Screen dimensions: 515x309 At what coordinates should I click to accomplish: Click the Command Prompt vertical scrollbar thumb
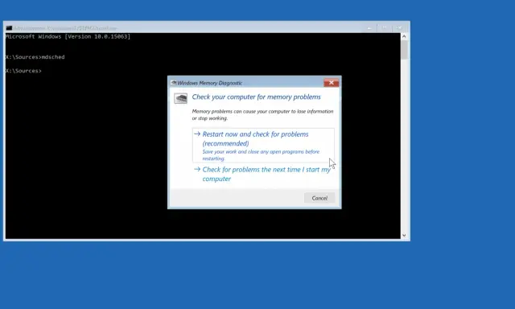coord(404,50)
